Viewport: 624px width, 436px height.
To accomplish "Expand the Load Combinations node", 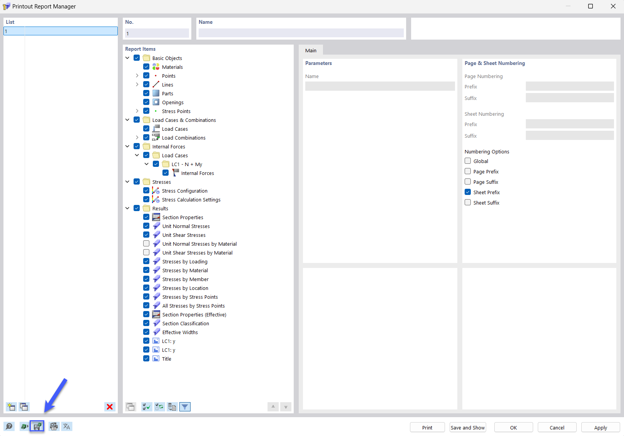I will [x=137, y=138].
